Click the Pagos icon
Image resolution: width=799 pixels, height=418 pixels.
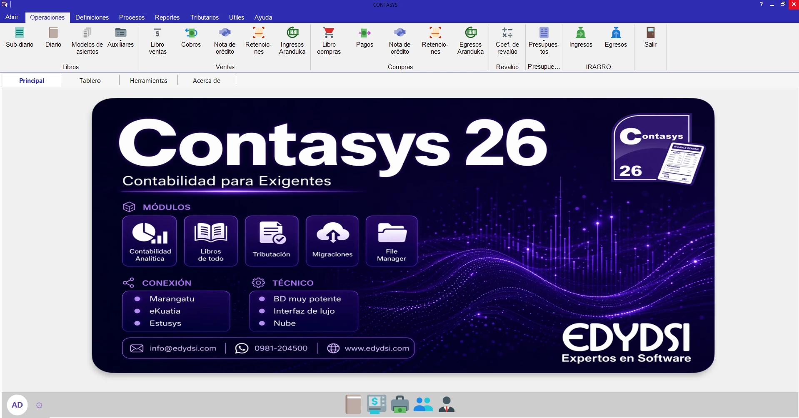(x=365, y=37)
